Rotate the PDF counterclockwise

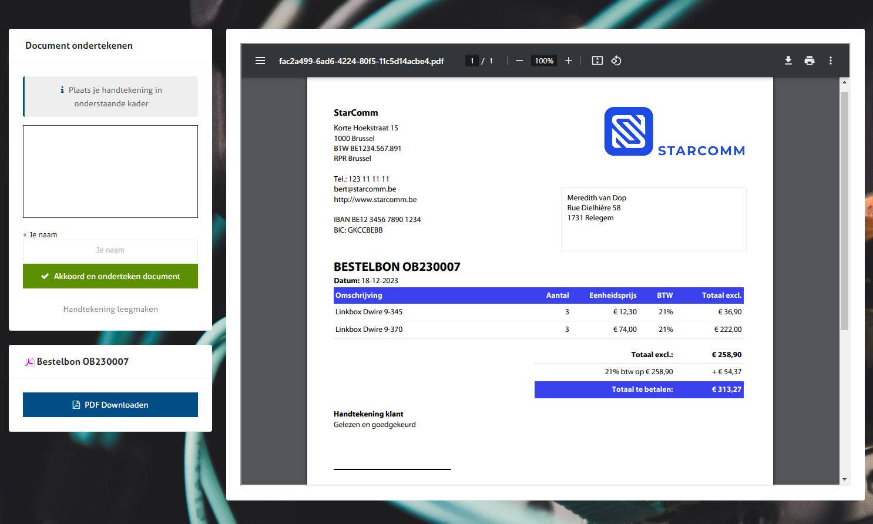pos(616,61)
